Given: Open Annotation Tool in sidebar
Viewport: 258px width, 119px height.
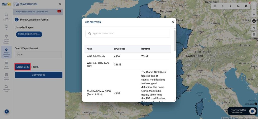Looking at the screenshot, I should (x=6, y=88).
